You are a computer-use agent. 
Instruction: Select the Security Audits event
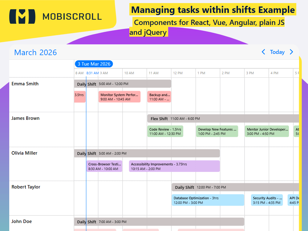pos(267,200)
